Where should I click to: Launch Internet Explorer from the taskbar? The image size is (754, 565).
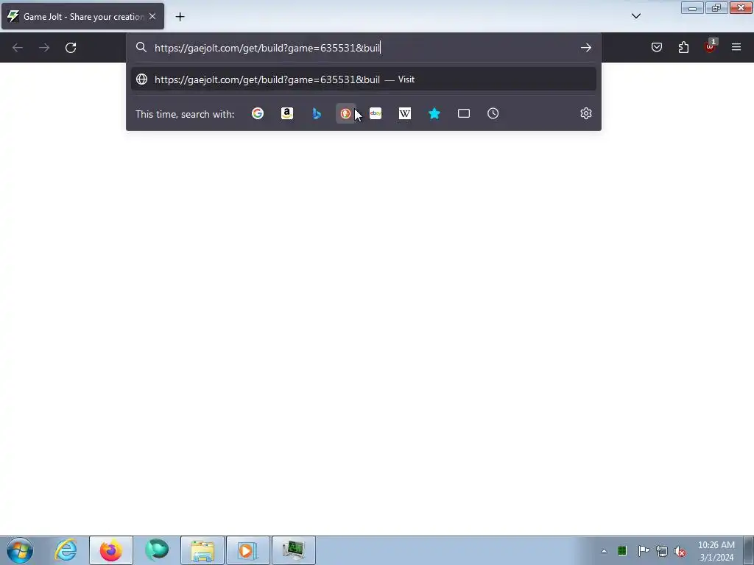(66, 550)
